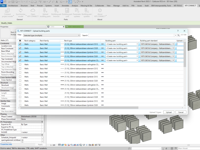Open Building part dropdown for 100mm lijmblok CS12
Screen dimensions: 200x150
pyautogui.click(x=122, y=52)
